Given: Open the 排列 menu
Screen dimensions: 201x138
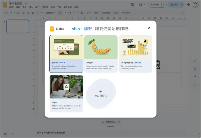Looking at the screenshot, I should pyautogui.click(x=52, y=7).
